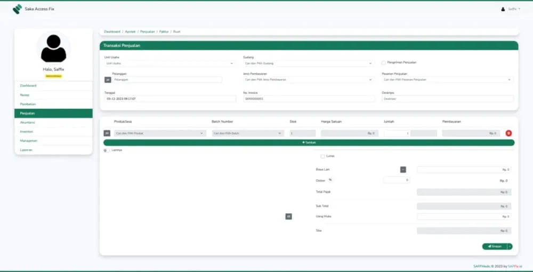
Task: Check the Pengiriman Penjualan checkbox
Action: coord(384,62)
